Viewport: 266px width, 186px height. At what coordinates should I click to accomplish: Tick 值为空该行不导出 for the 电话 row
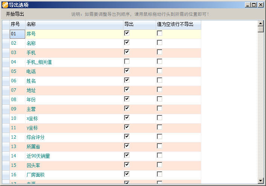click(160, 71)
